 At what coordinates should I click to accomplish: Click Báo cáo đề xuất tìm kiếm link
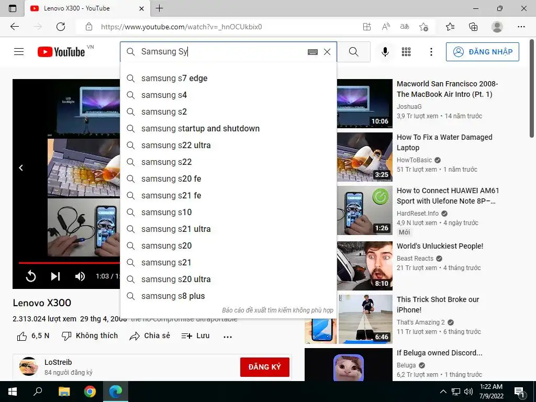pyautogui.click(x=277, y=310)
